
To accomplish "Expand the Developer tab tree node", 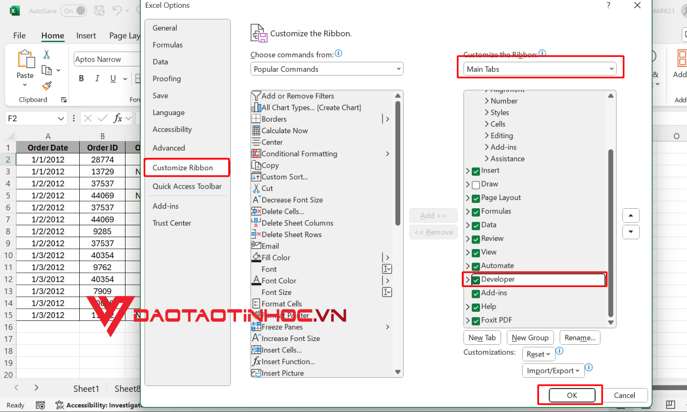I will [x=468, y=280].
